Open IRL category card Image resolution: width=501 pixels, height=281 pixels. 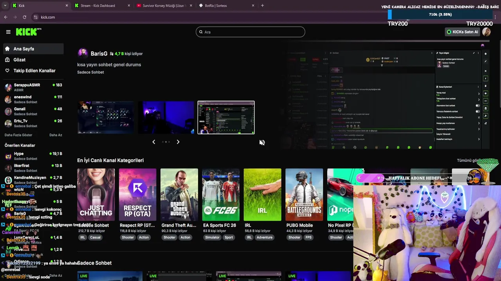(262, 195)
